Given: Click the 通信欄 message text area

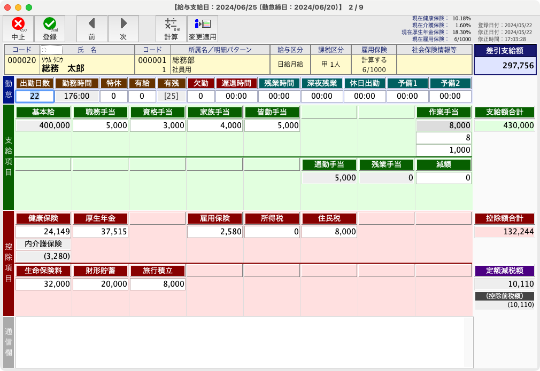Looking at the screenshot, I should tap(244, 342).
